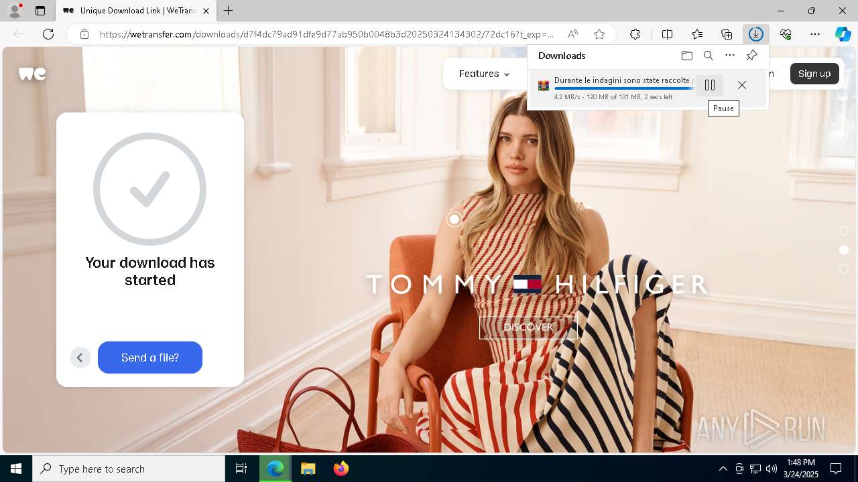Click Send a file? button
The image size is (858, 482).
tap(150, 357)
